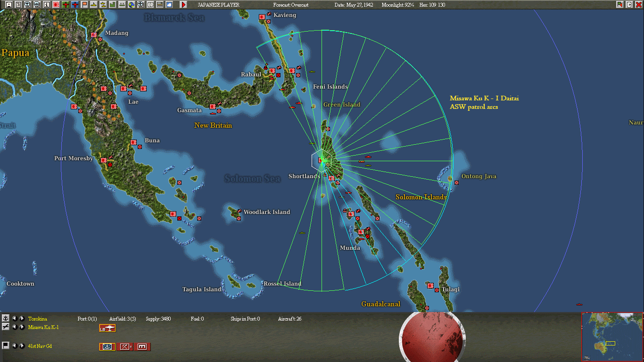
Task: Go to next base after Torokina
Action: coord(22,319)
